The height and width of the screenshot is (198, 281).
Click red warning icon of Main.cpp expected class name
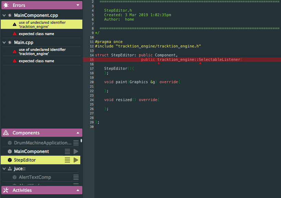coord(15,61)
